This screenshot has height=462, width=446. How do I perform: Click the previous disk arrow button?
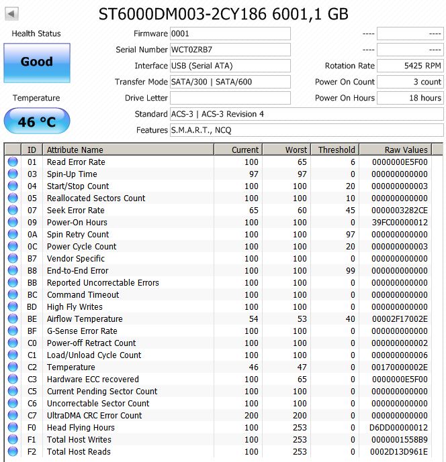pyautogui.click(x=12, y=14)
